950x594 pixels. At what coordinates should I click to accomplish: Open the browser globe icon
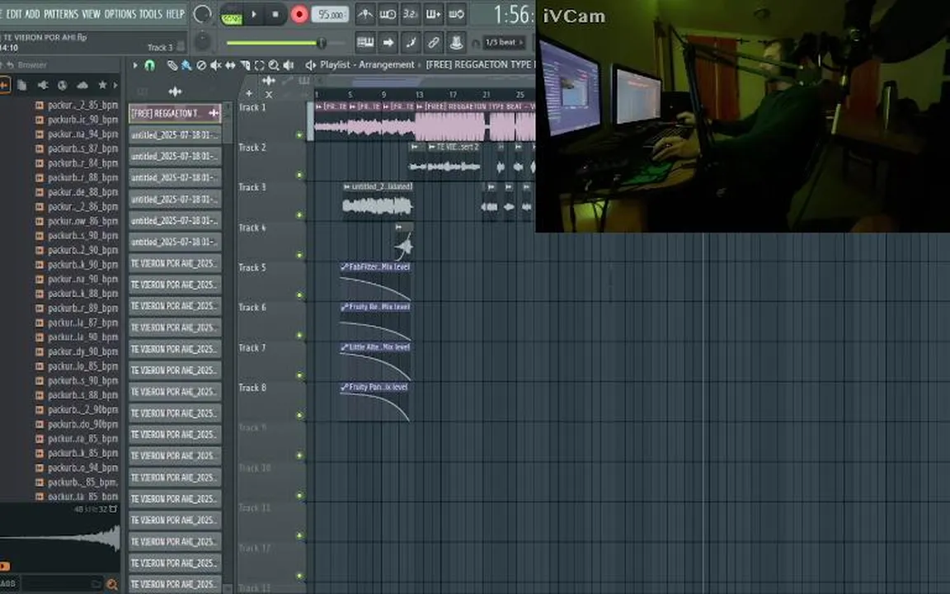coord(62,86)
